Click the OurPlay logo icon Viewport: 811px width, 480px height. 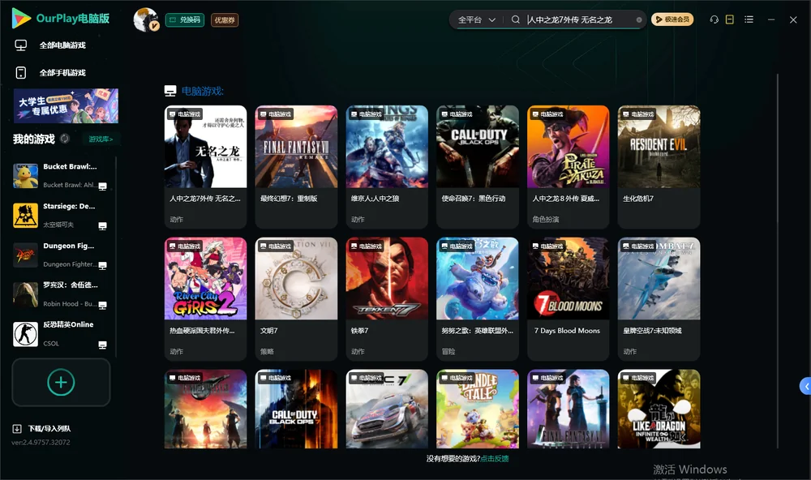pyautogui.click(x=21, y=19)
